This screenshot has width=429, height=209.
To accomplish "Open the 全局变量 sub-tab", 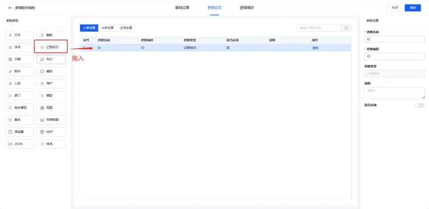I will click(x=126, y=28).
